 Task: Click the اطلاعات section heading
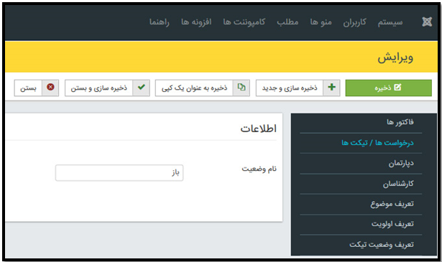click(258, 128)
